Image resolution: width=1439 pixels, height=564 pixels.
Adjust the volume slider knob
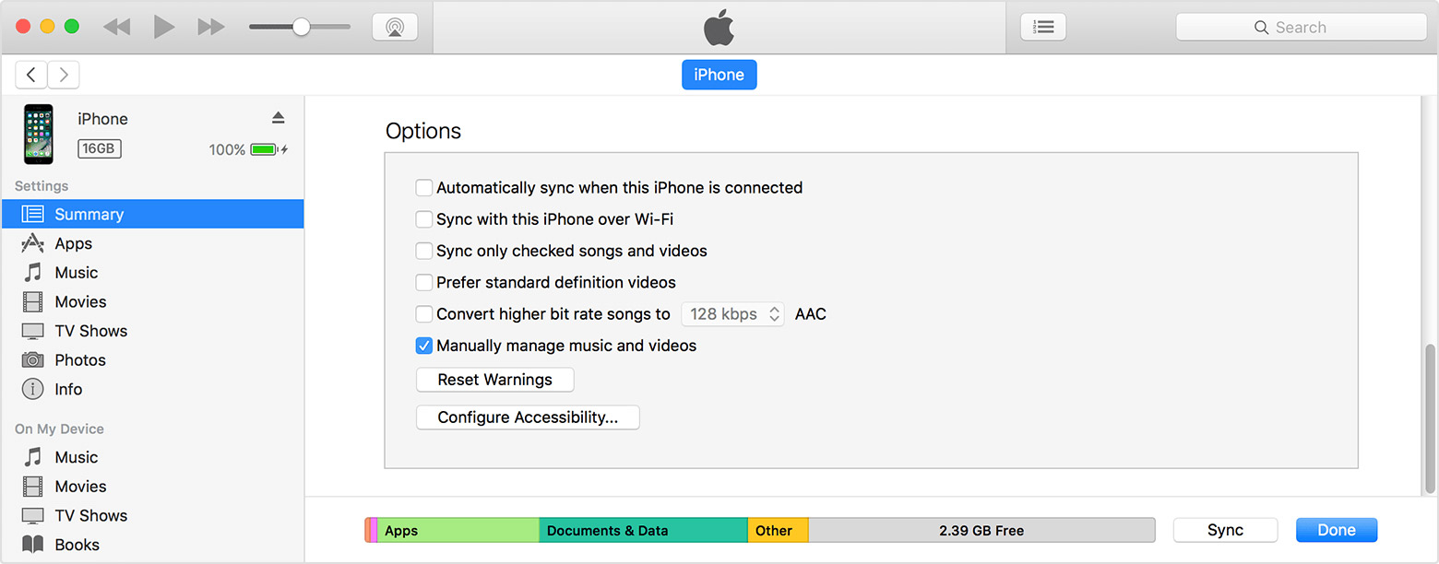[301, 27]
